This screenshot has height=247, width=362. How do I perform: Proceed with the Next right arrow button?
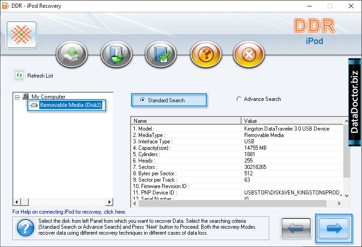click(334, 228)
